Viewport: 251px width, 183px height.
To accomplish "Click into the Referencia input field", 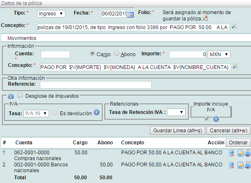I will coord(96,85).
